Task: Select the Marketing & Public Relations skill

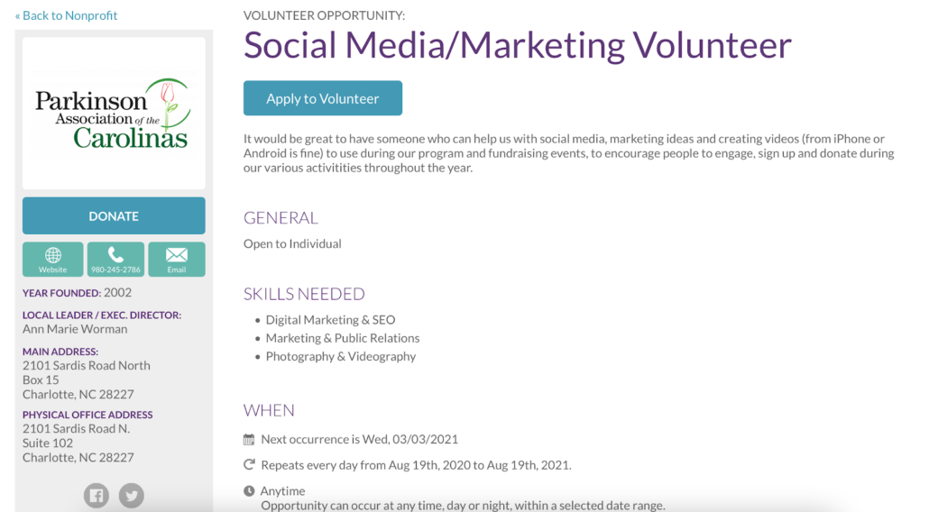Action: [x=343, y=338]
